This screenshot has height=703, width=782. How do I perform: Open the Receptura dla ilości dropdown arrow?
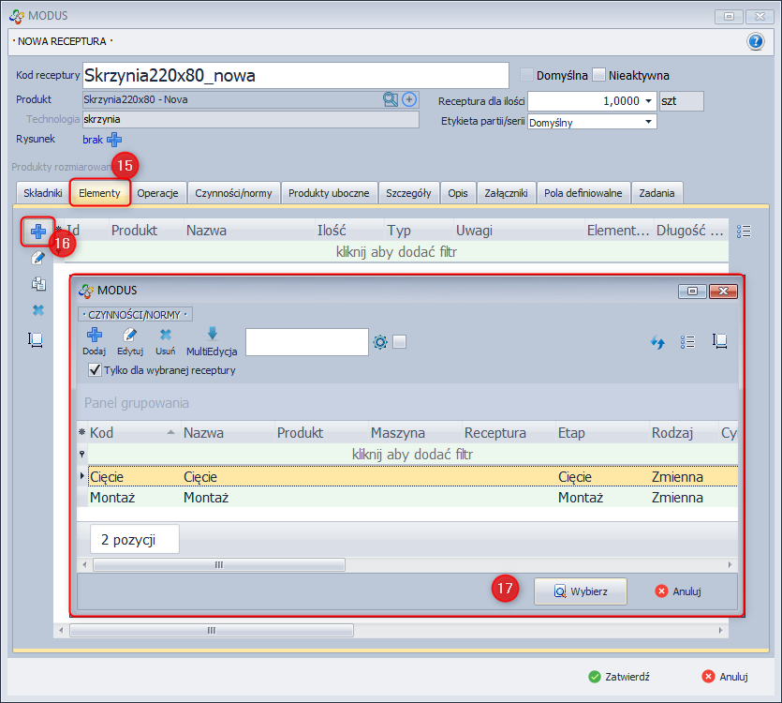click(648, 100)
